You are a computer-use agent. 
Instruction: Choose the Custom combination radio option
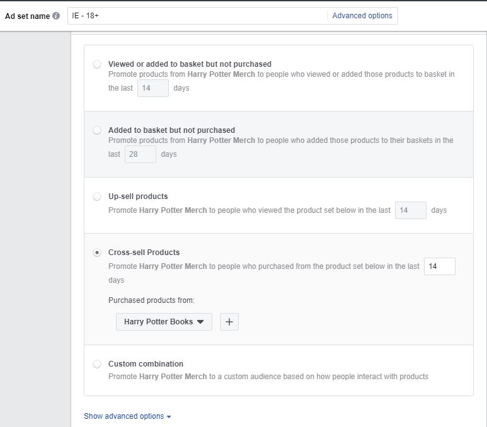97,364
